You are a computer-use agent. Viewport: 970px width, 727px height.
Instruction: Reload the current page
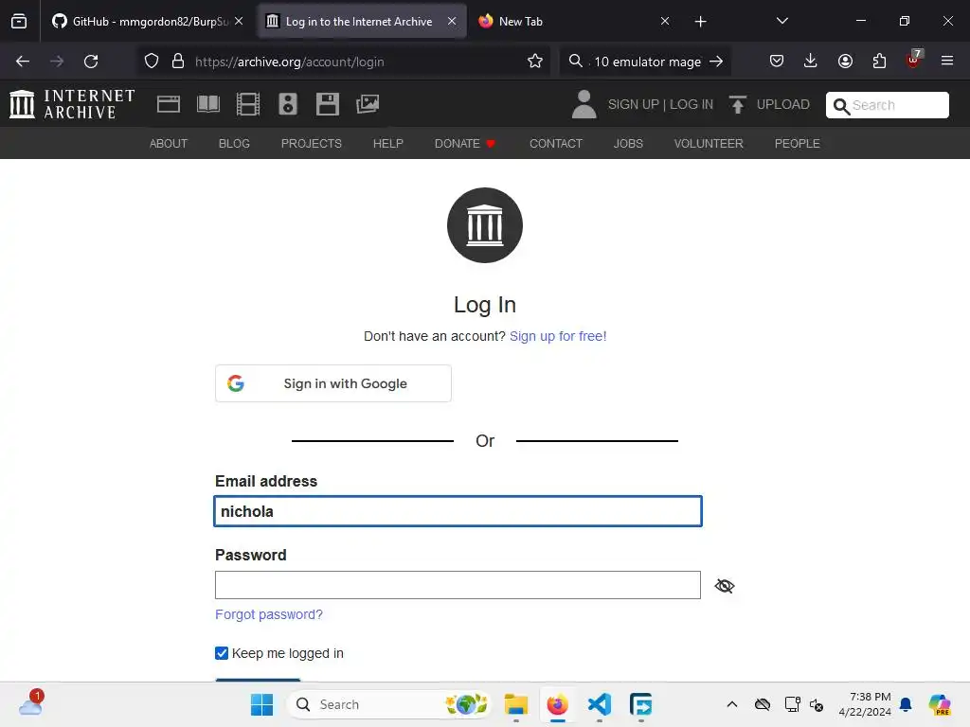[91, 62]
